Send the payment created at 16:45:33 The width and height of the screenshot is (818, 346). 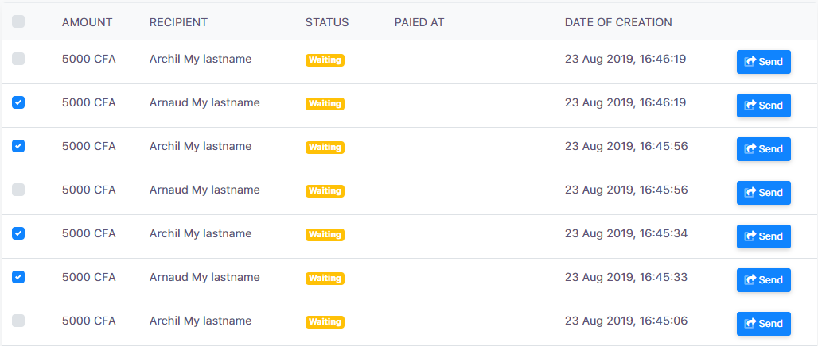[764, 280]
